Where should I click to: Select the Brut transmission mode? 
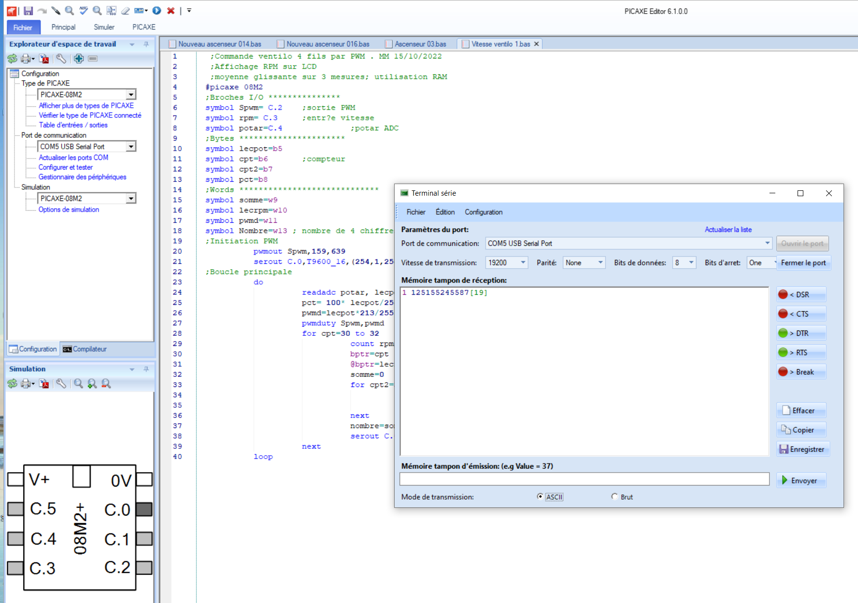(615, 497)
